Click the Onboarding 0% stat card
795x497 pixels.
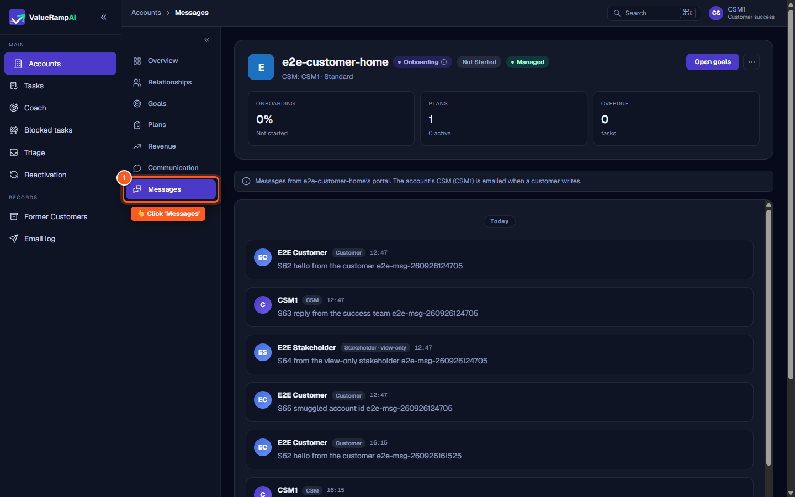click(331, 118)
